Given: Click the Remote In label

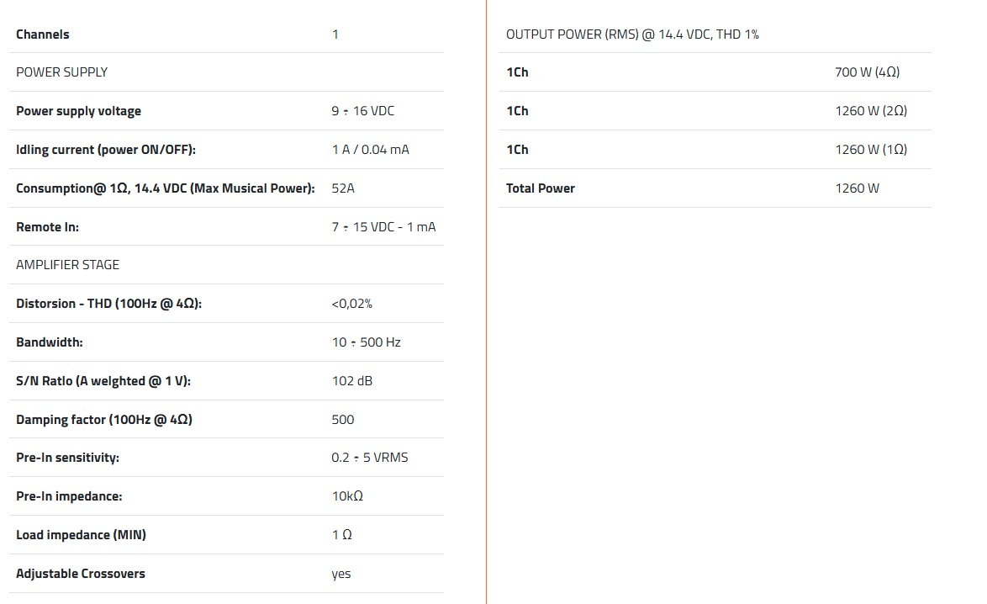Looking at the screenshot, I should point(47,227).
